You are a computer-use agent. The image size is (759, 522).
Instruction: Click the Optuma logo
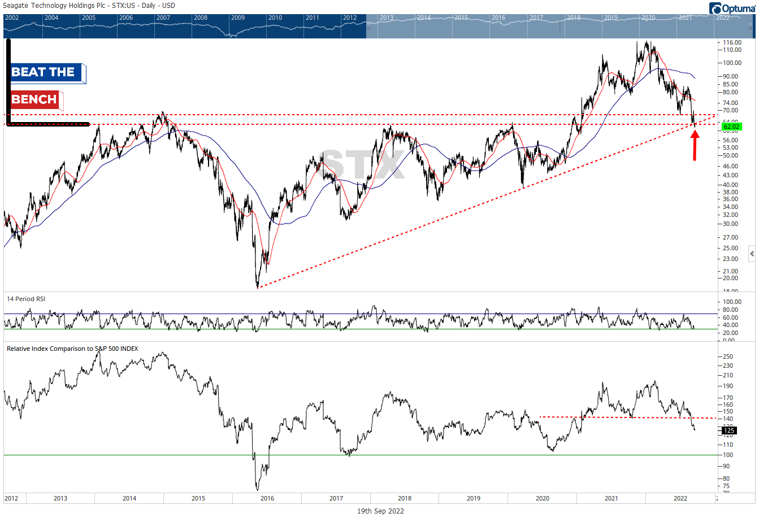click(x=732, y=8)
